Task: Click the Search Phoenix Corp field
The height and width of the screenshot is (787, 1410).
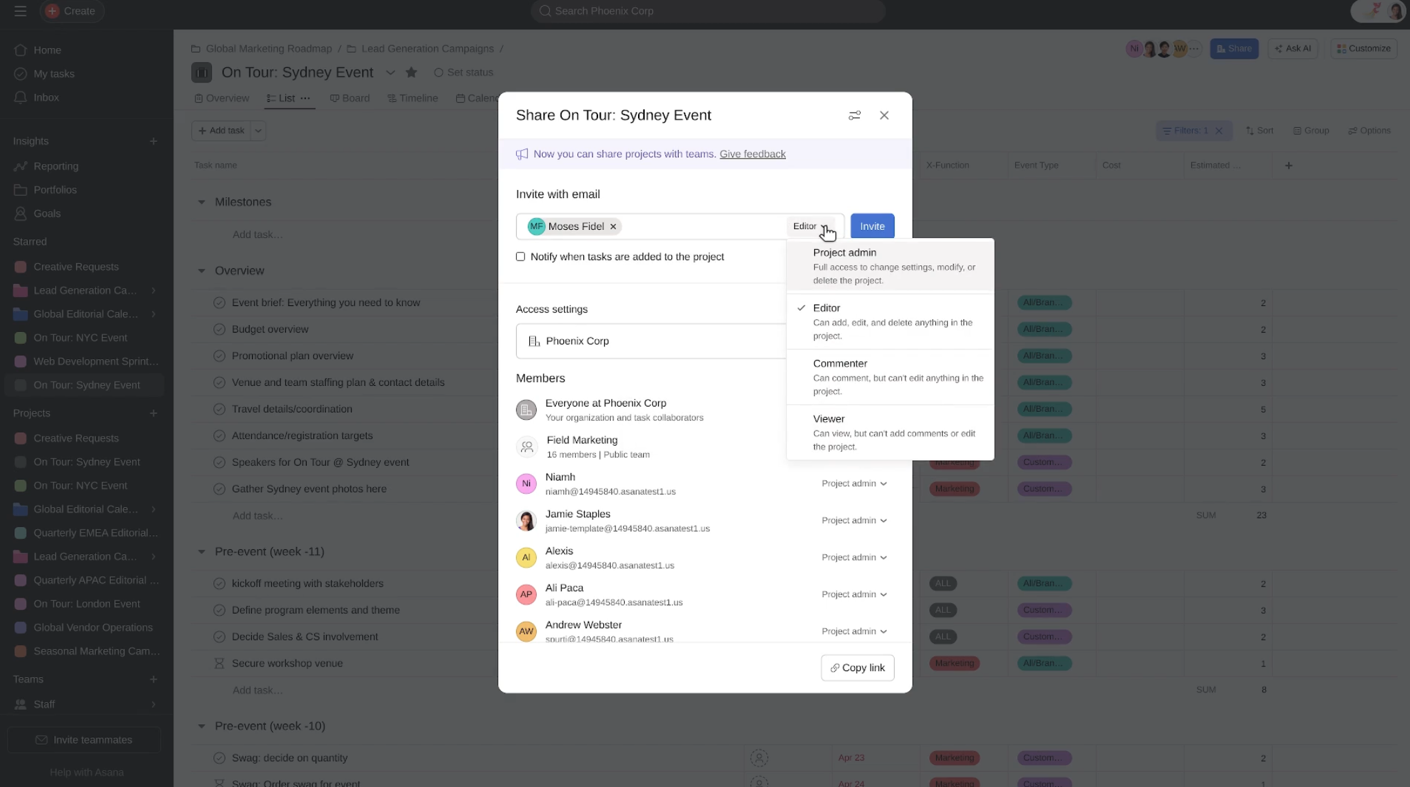Action: coord(708,11)
